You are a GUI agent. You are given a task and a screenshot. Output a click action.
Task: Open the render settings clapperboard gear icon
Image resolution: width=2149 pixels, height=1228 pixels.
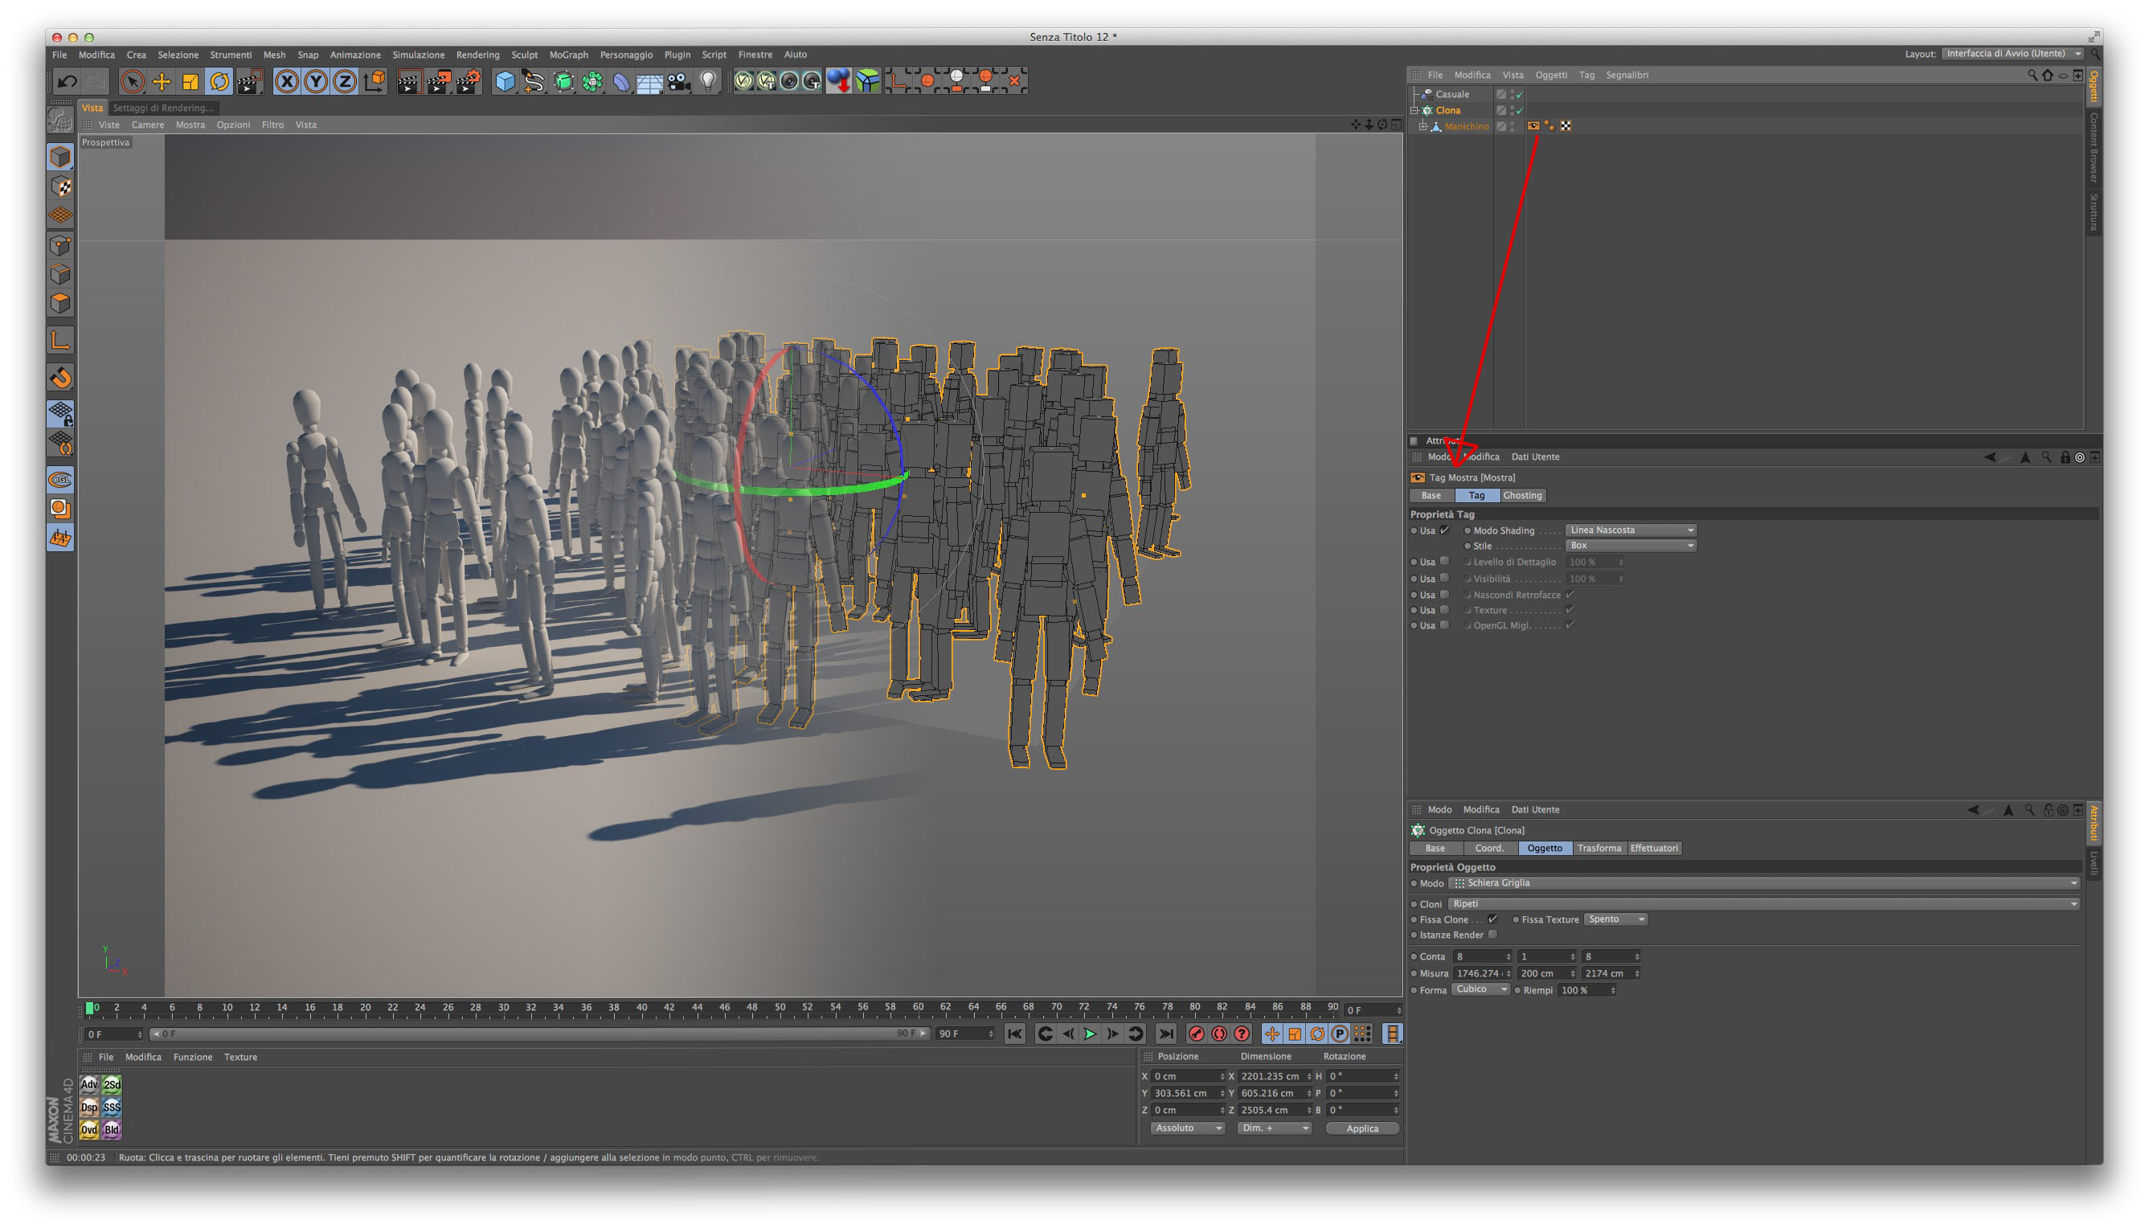[468, 82]
